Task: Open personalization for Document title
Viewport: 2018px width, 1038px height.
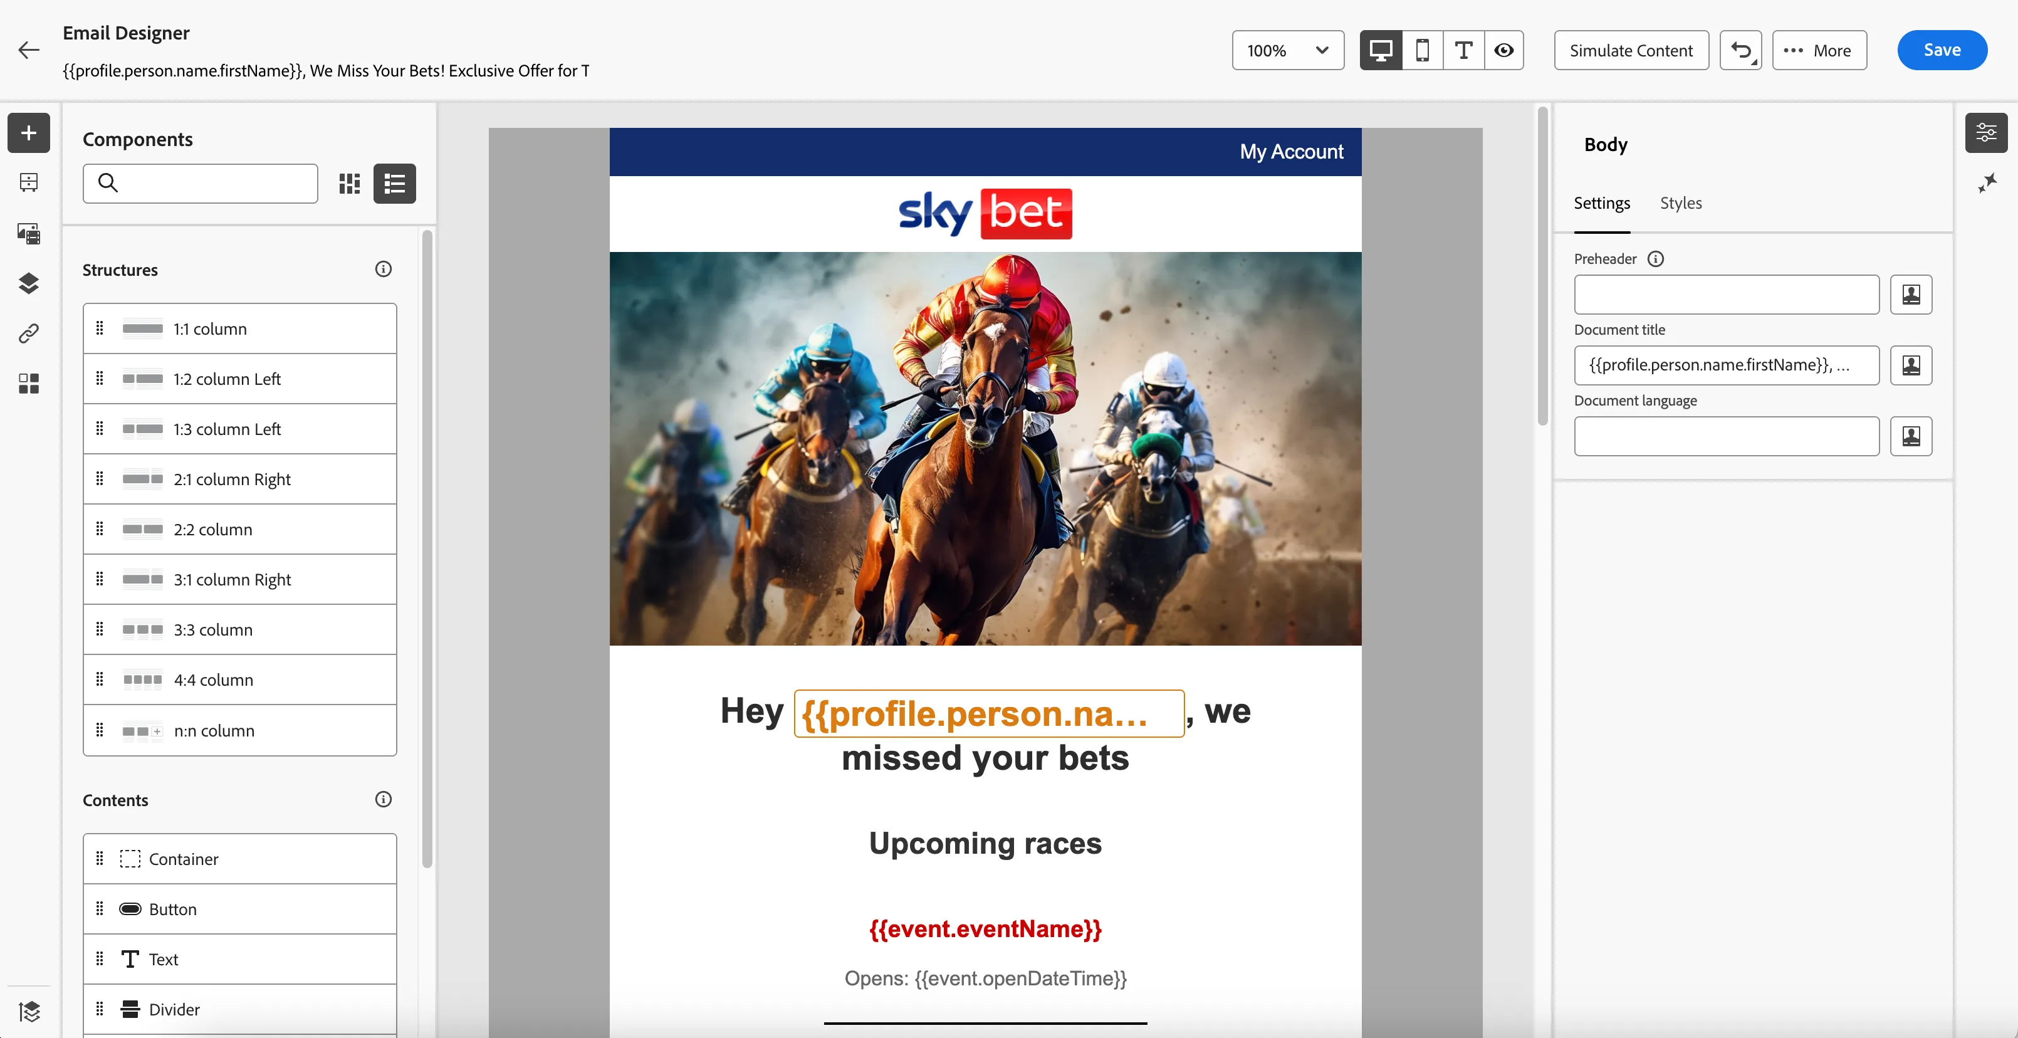Action: tap(1911, 365)
